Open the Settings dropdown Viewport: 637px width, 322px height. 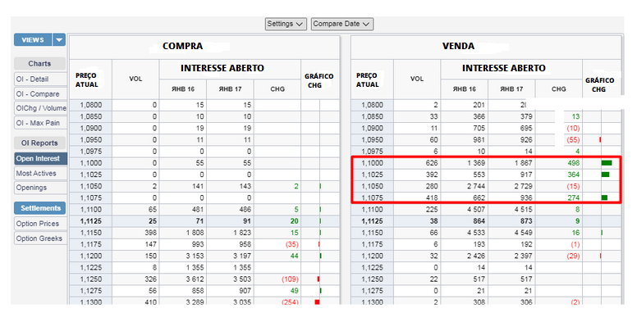(x=286, y=24)
